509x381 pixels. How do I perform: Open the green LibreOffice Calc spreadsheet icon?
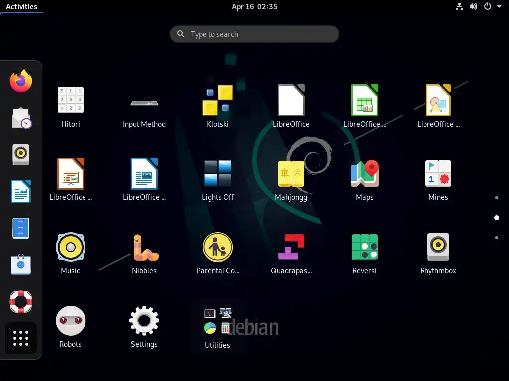pos(365,107)
